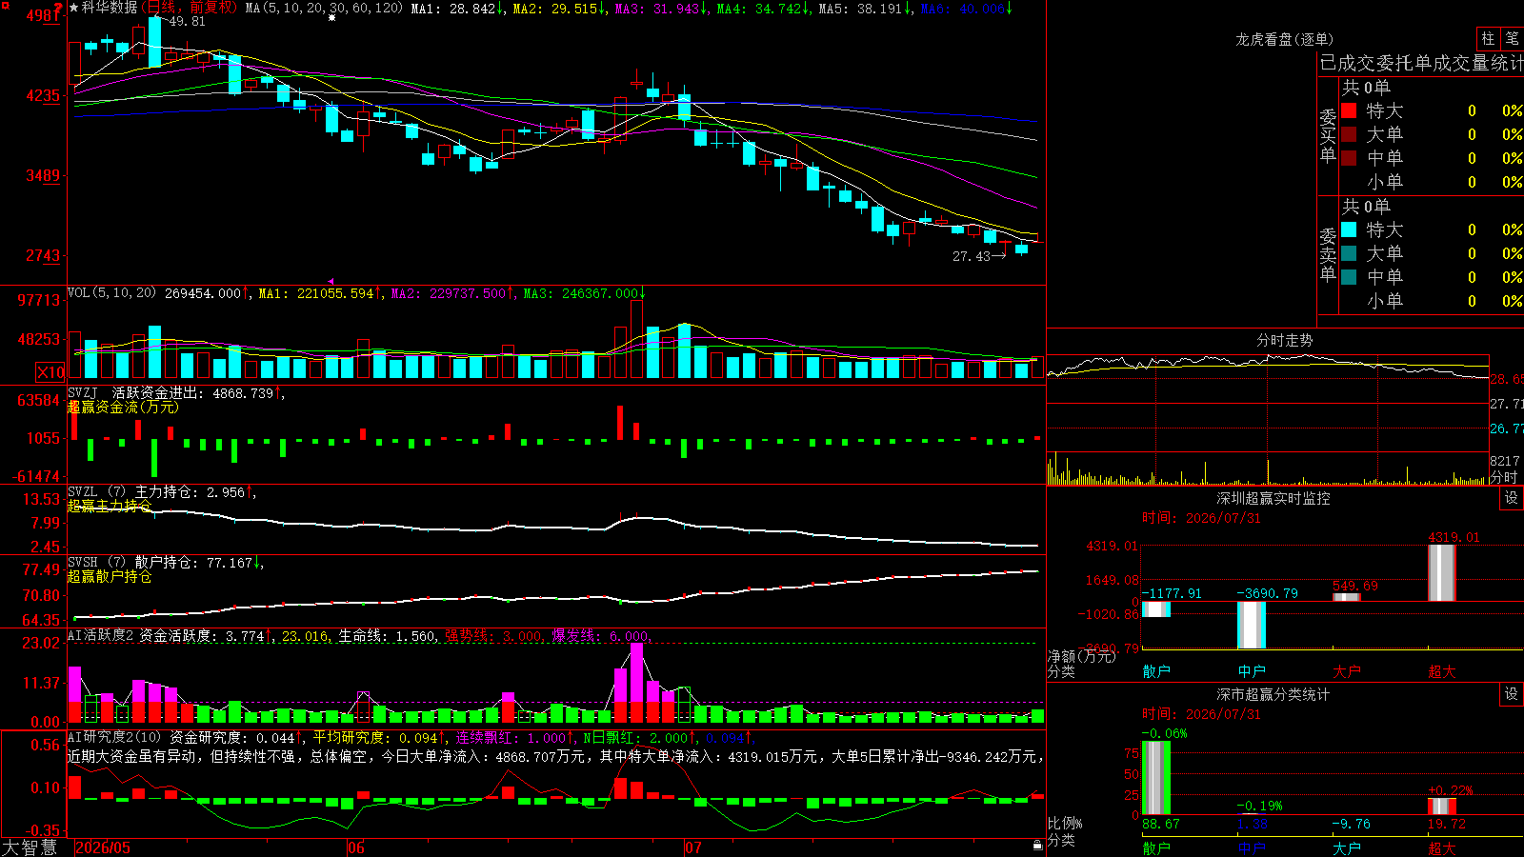Click the 分时走势 panel title
Viewport: 1524px width, 857px height.
click(1285, 340)
